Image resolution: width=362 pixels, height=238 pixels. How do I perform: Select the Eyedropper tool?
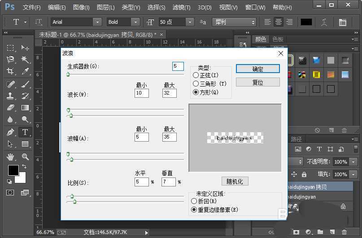pyautogui.click(x=25, y=71)
